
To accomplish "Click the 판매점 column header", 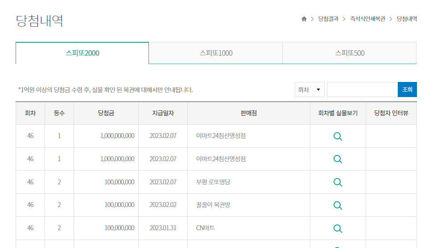I will pyautogui.click(x=249, y=113).
